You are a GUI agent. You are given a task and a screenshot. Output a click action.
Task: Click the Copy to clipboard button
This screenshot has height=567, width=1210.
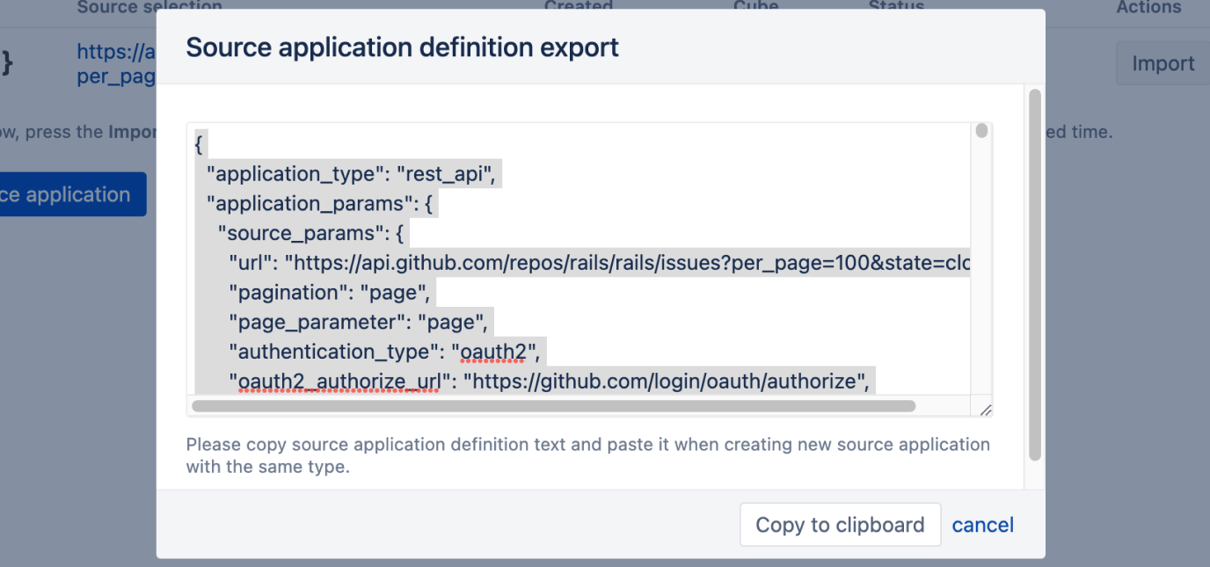839,524
